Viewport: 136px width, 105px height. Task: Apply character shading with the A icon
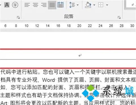[7, 5]
